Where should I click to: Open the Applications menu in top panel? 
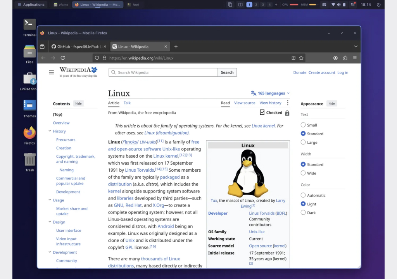31,5
